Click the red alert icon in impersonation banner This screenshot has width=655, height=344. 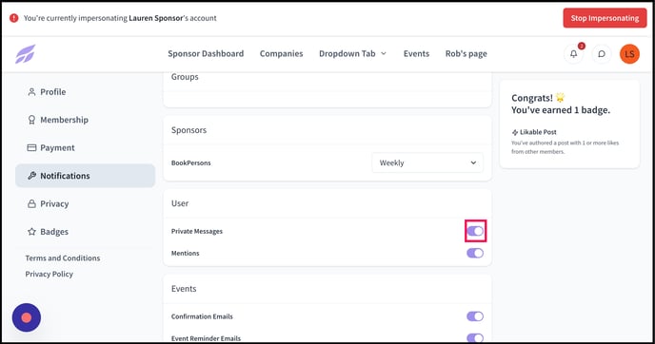pyautogui.click(x=13, y=18)
